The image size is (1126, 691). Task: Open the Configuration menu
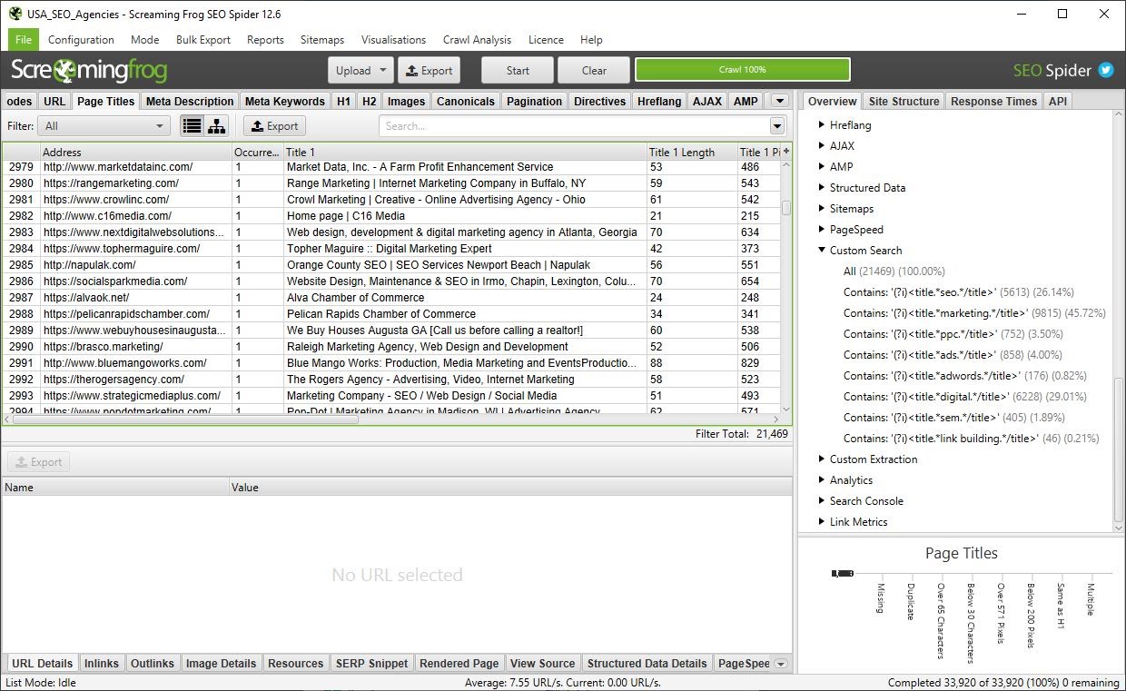[x=81, y=39]
